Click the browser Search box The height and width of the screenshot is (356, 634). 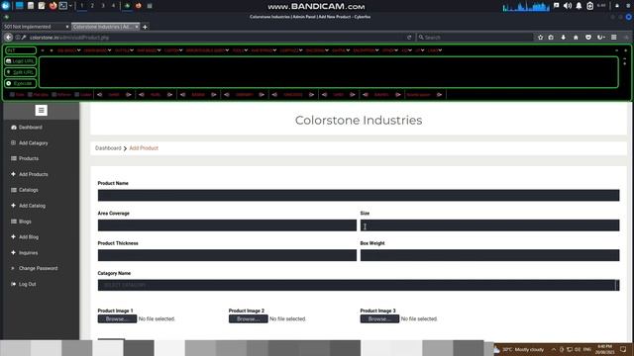pyautogui.click(x=475, y=38)
